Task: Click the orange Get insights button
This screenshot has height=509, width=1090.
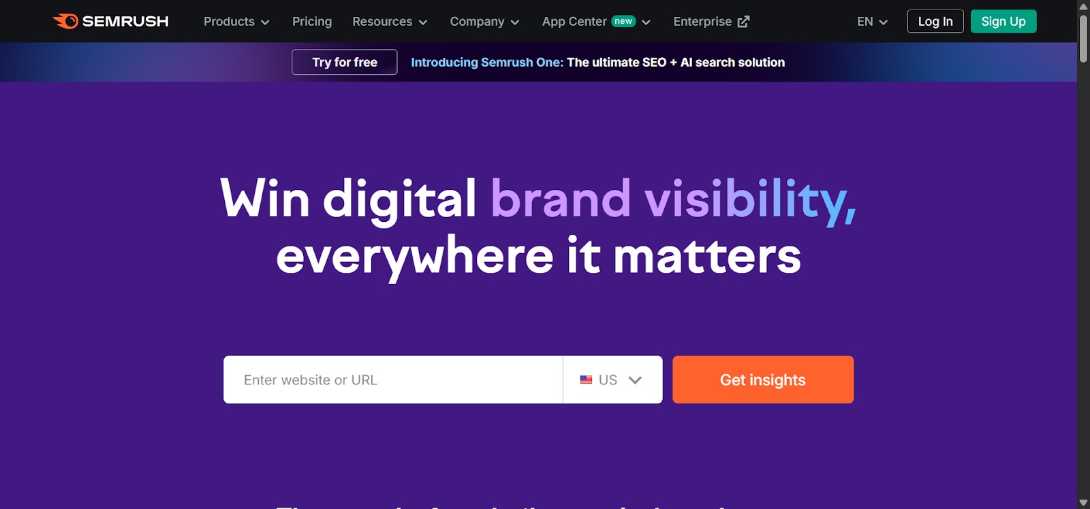Action: pyautogui.click(x=762, y=380)
